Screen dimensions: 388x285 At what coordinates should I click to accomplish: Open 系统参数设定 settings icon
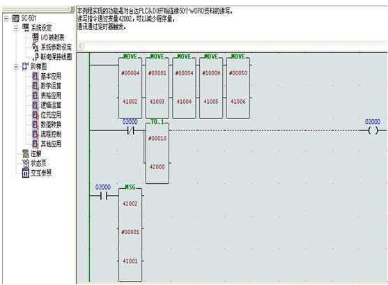tap(36, 47)
